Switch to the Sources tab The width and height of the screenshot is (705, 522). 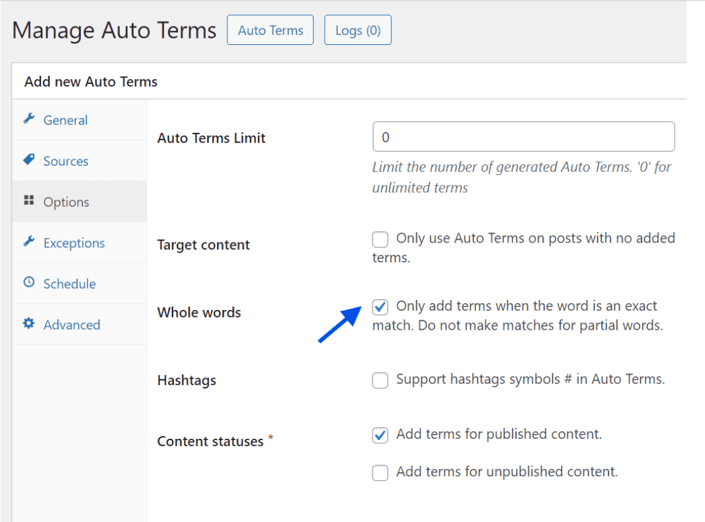[x=79, y=161]
